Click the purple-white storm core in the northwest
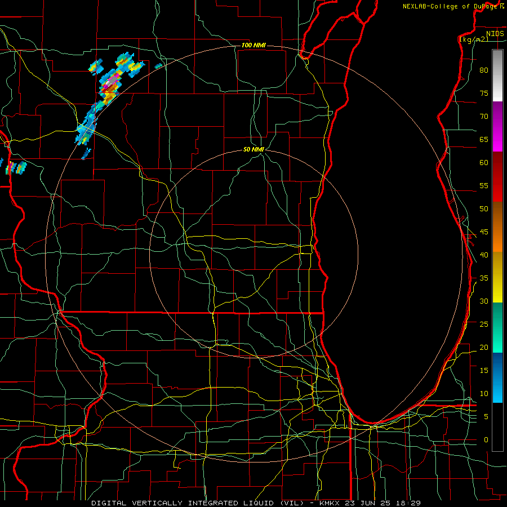 (x=112, y=79)
